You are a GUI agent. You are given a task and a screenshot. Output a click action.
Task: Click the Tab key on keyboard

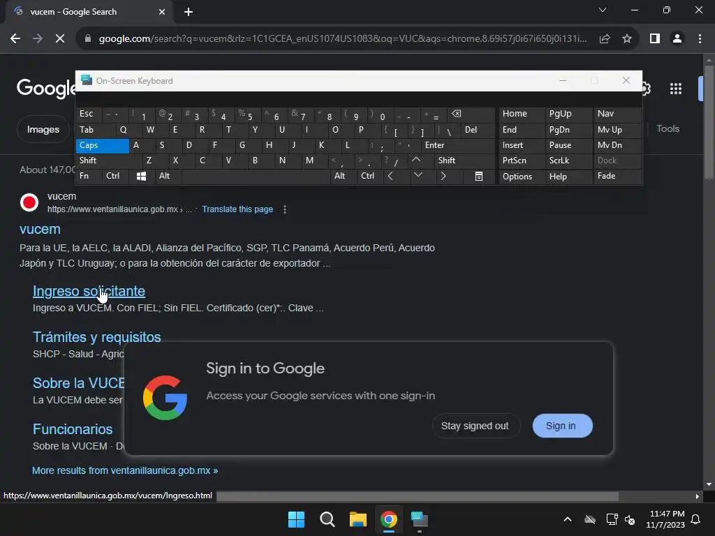tap(96, 130)
